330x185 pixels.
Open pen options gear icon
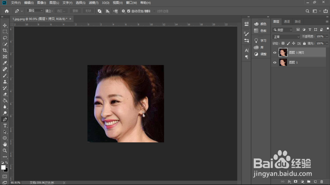[x=123, y=11]
